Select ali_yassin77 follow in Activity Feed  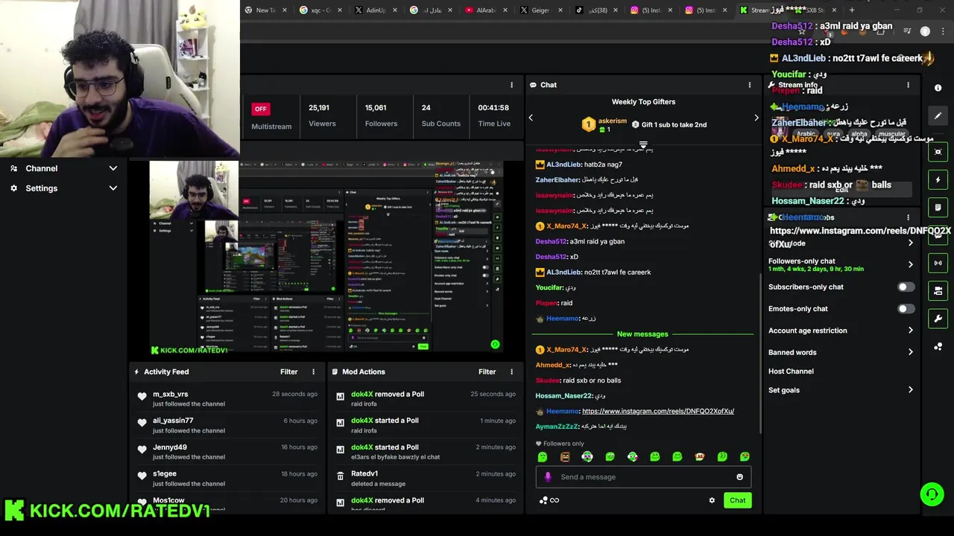pos(227,425)
